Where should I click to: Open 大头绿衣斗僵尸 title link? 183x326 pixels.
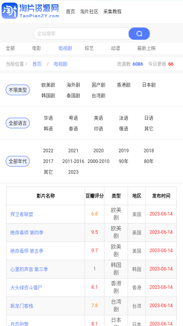(x=26, y=288)
